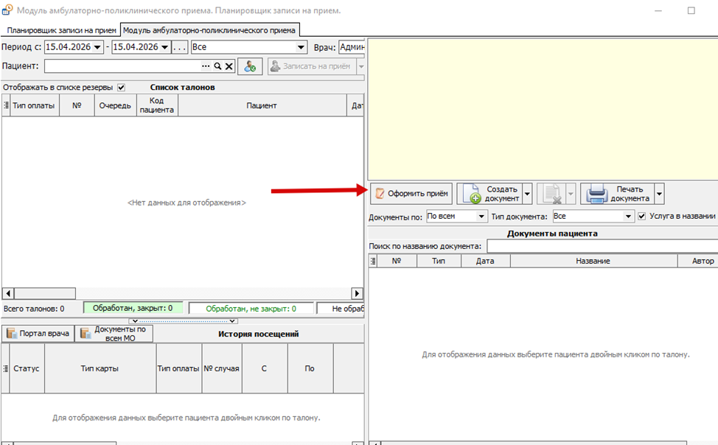Clear the Пациент field with X icon
This screenshot has height=445, width=718.
[x=229, y=66]
